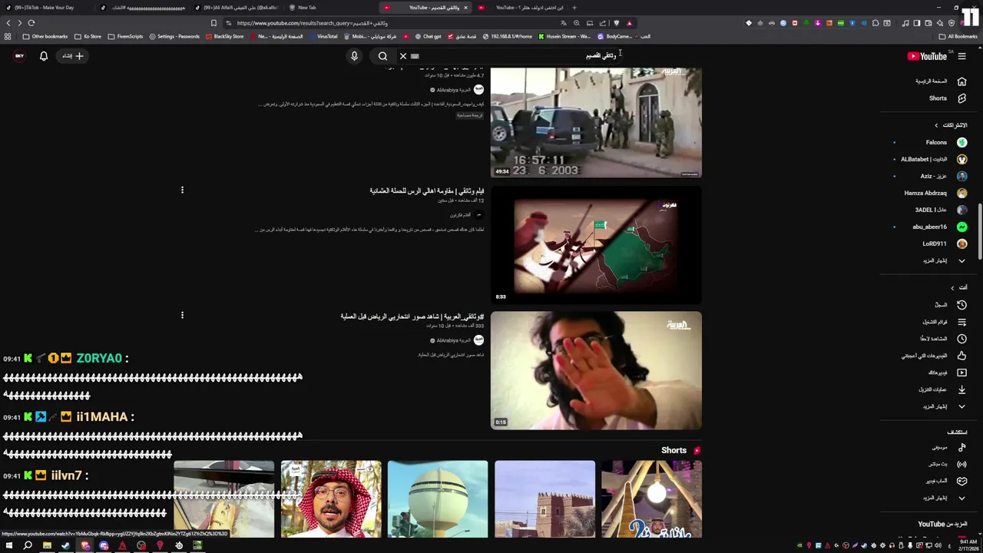Click the search magnifier button
Screen dimensions: 983x553
[382, 56]
